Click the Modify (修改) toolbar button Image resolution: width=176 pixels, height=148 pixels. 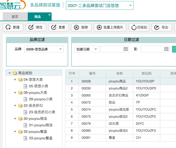[36, 27]
